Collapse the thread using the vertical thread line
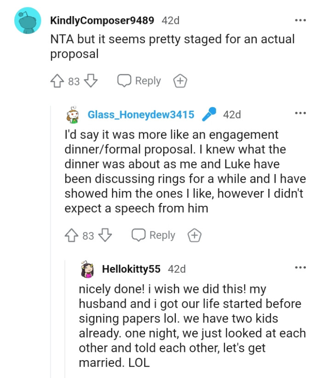This screenshot has height=378, width=322. (51, 184)
